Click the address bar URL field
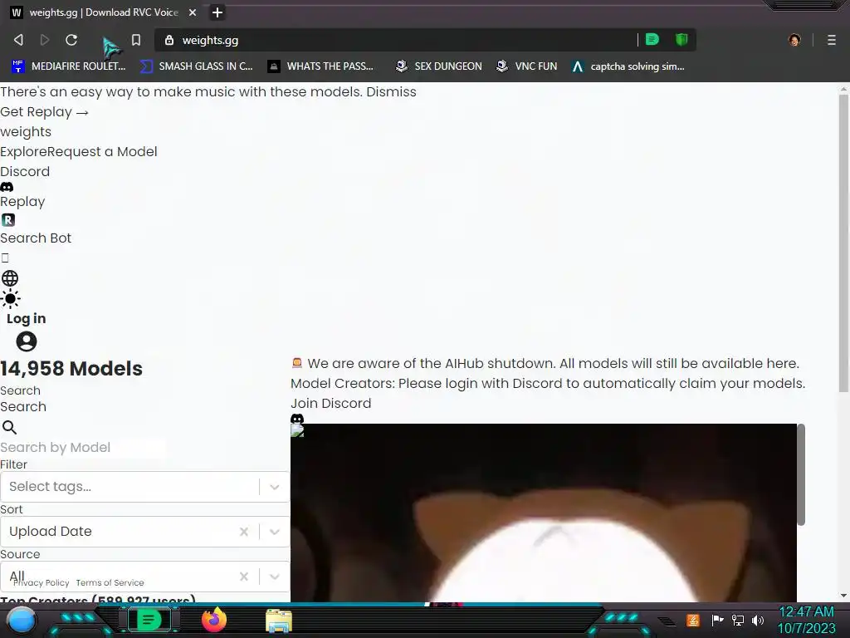 click(x=401, y=40)
